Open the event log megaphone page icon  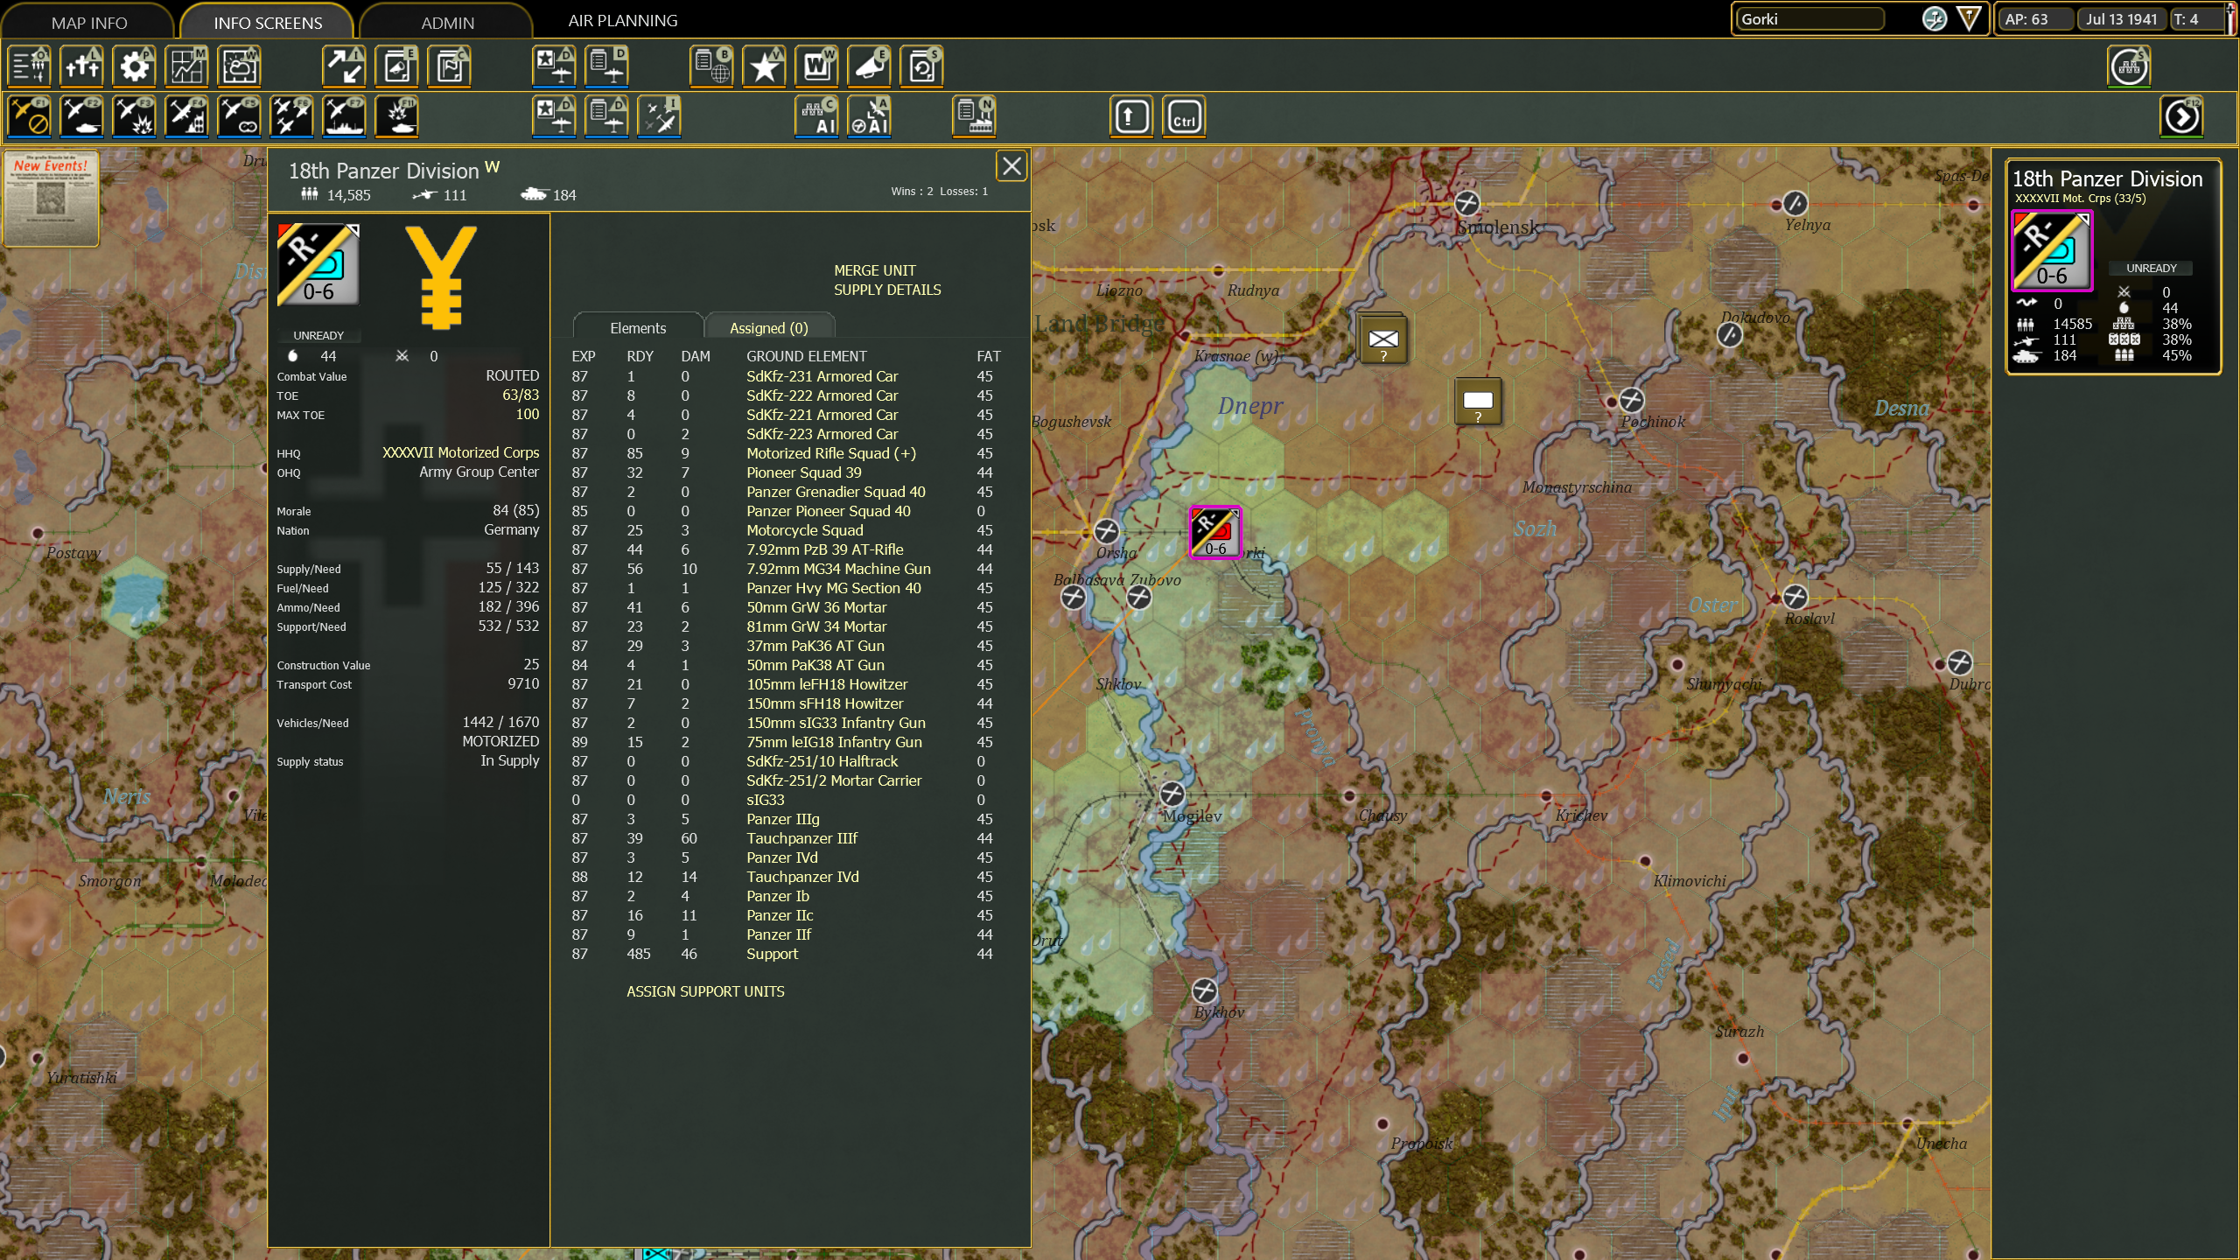(x=397, y=66)
